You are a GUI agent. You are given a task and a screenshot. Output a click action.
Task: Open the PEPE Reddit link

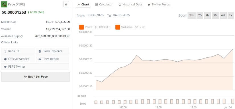52,59
